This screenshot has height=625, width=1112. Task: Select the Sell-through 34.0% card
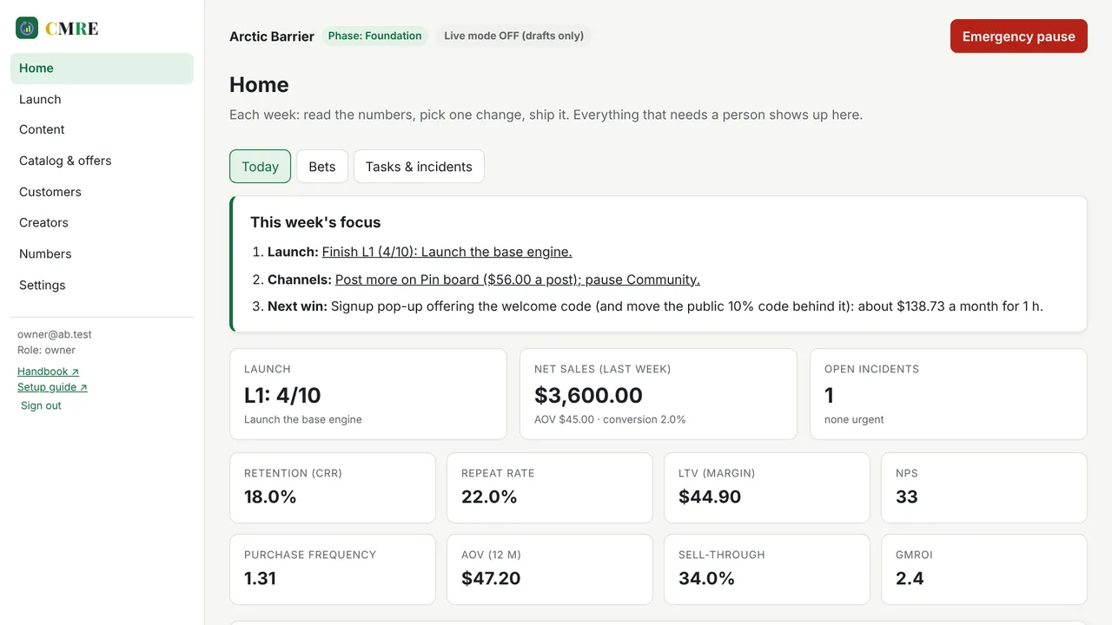767,569
